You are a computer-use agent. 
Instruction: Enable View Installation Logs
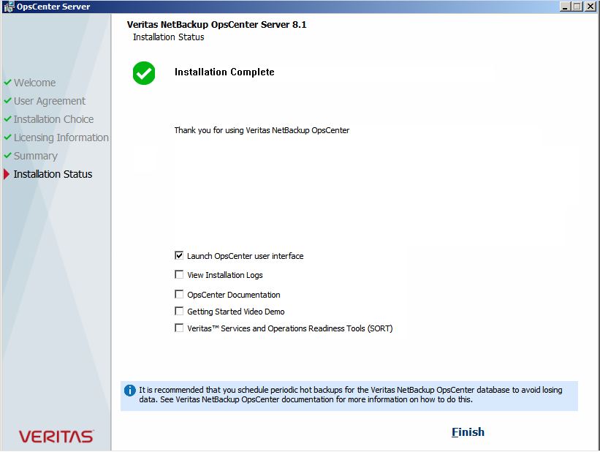179,274
